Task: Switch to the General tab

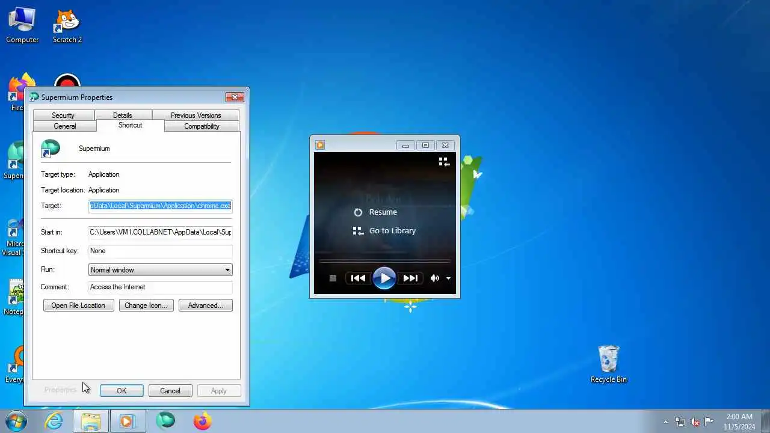Action: (x=65, y=126)
